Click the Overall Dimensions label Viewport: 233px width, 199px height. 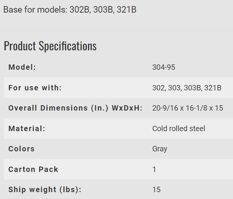75,108
